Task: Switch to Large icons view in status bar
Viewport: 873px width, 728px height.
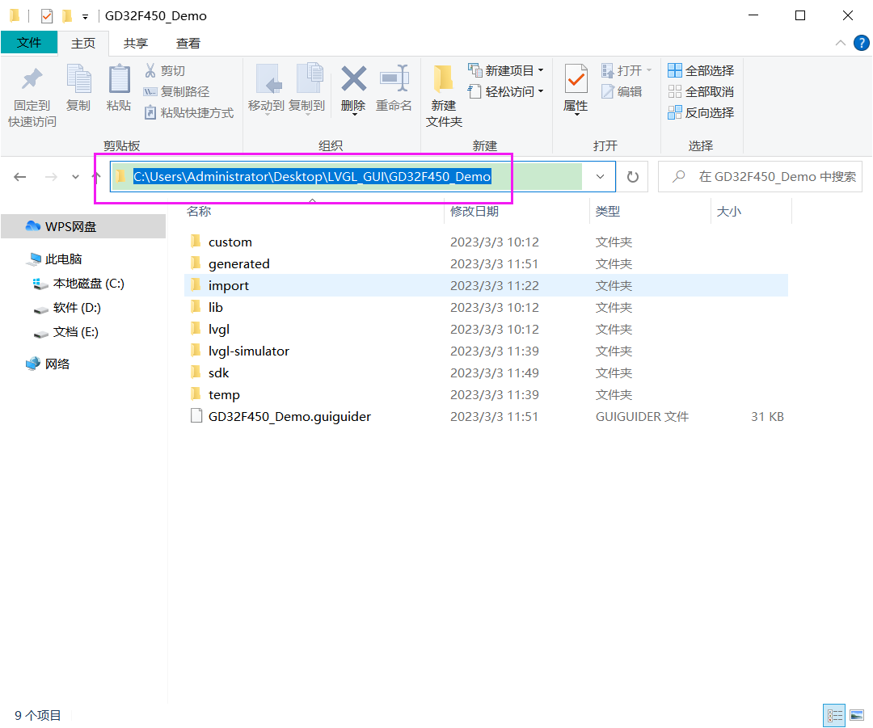Action: [x=857, y=715]
